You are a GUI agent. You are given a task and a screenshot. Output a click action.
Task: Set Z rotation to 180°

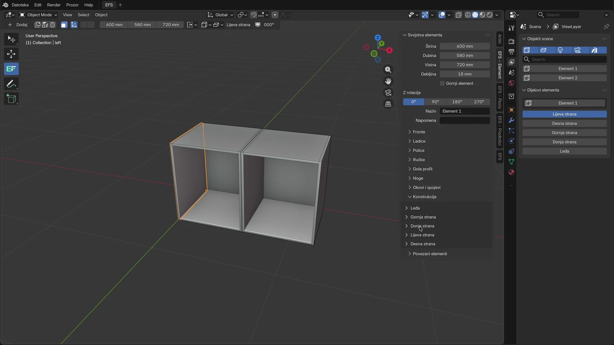[457, 102]
